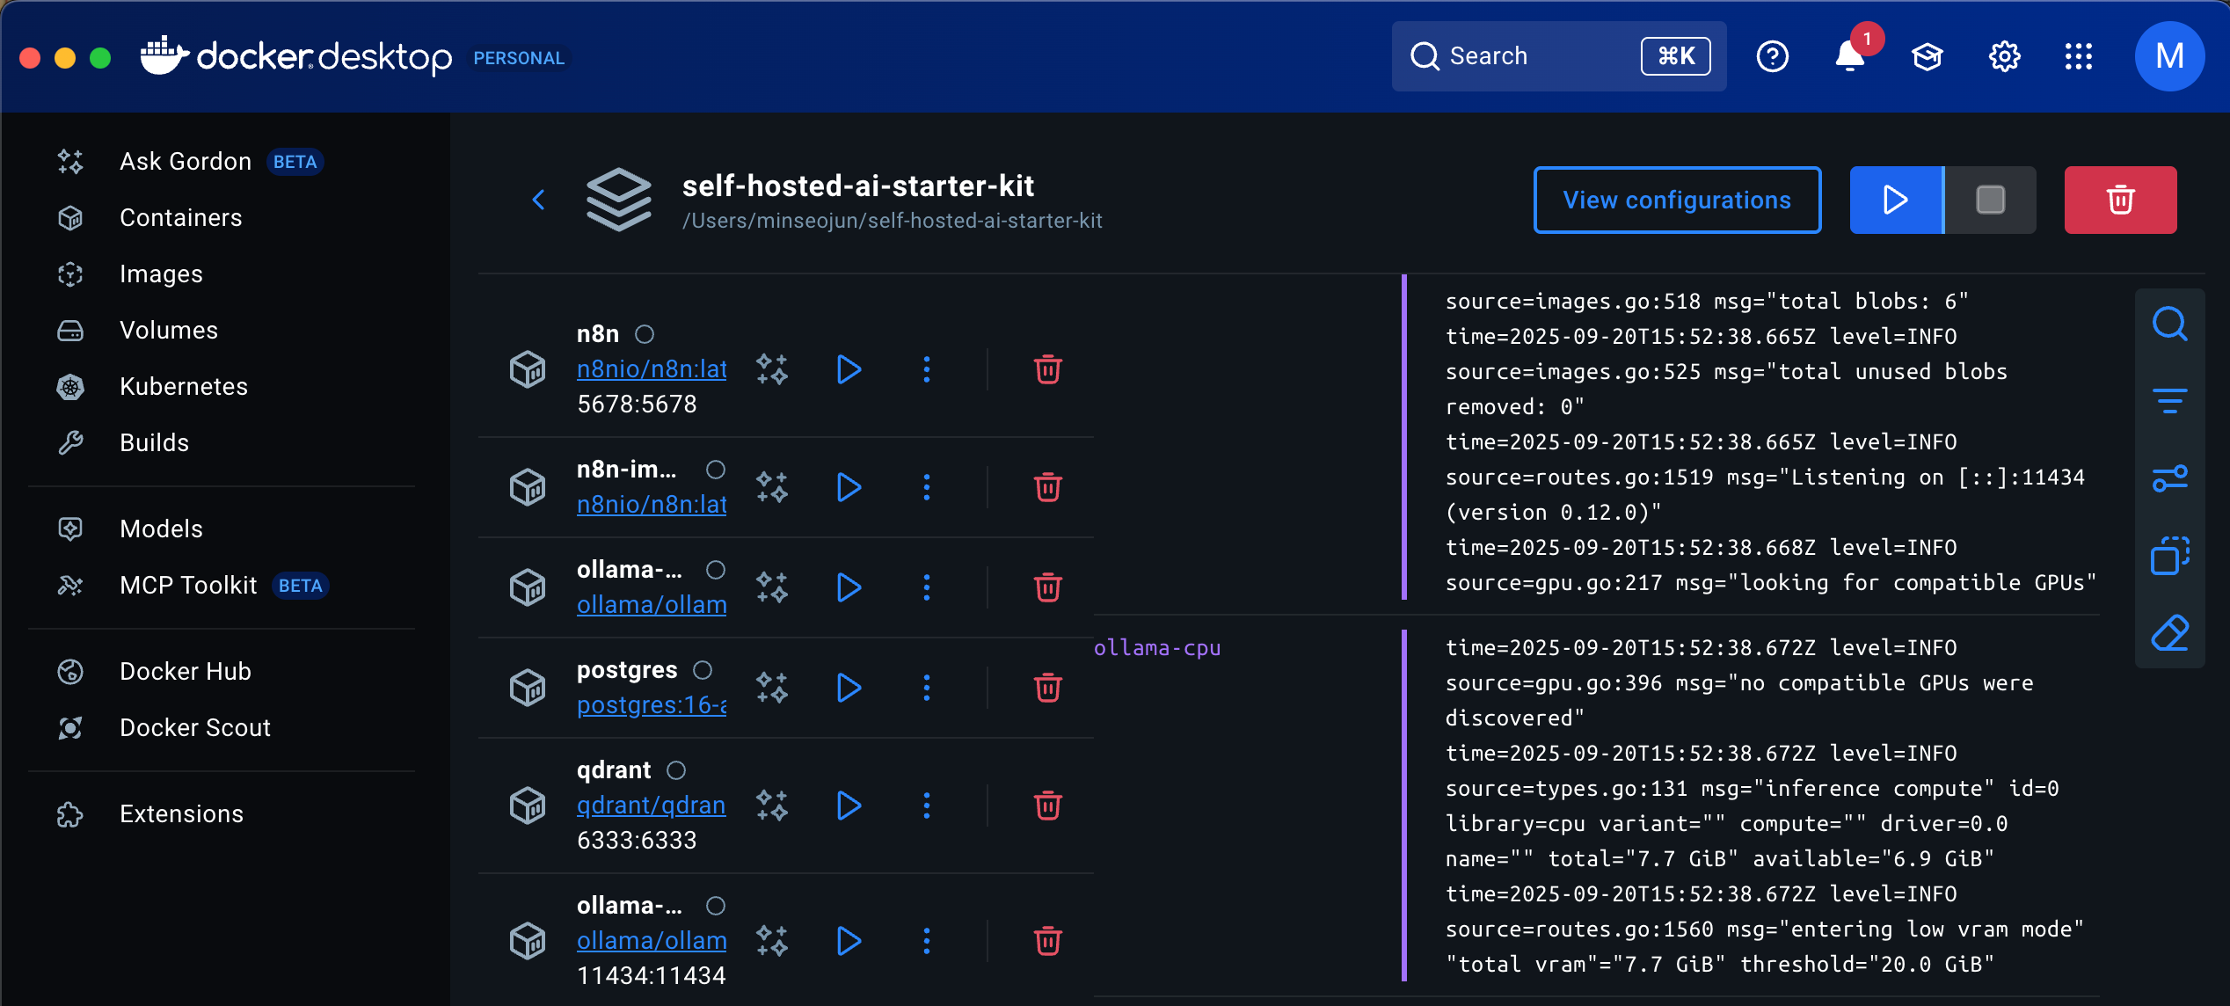
Task: Delete the self-hosted-ai-starter-kit stack
Action: (2120, 200)
